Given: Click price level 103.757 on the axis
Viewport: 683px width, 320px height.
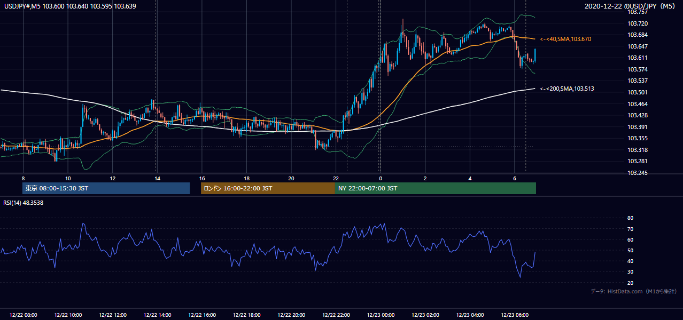Looking at the screenshot, I should (637, 12).
